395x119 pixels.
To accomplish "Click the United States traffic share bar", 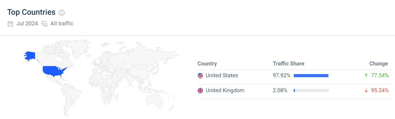I will click(x=311, y=76).
